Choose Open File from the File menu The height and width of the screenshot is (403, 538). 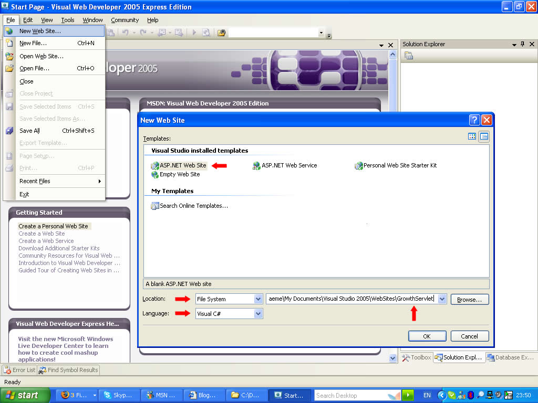[54, 68]
